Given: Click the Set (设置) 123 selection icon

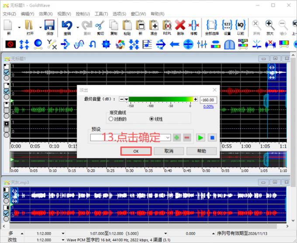Looking at the screenshot, I should coord(227,25).
